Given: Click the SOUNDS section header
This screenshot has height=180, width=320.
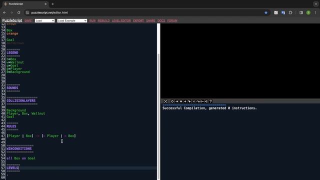Looking at the screenshot, I should point(12,88).
